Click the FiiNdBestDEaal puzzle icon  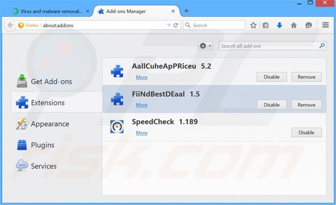click(x=117, y=99)
